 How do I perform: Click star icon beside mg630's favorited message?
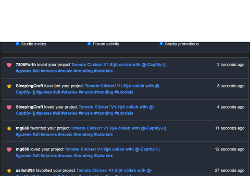(9, 128)
